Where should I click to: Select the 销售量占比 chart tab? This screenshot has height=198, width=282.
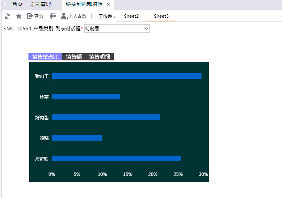pyautogui.click(x=45, y=57)
